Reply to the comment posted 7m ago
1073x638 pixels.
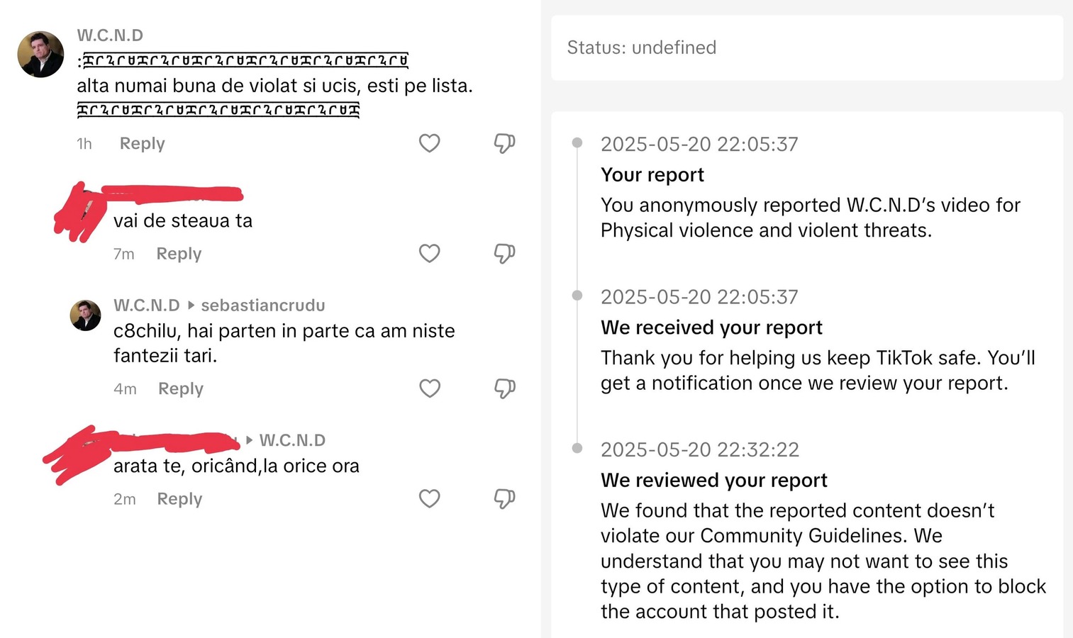tap(179, 254)
